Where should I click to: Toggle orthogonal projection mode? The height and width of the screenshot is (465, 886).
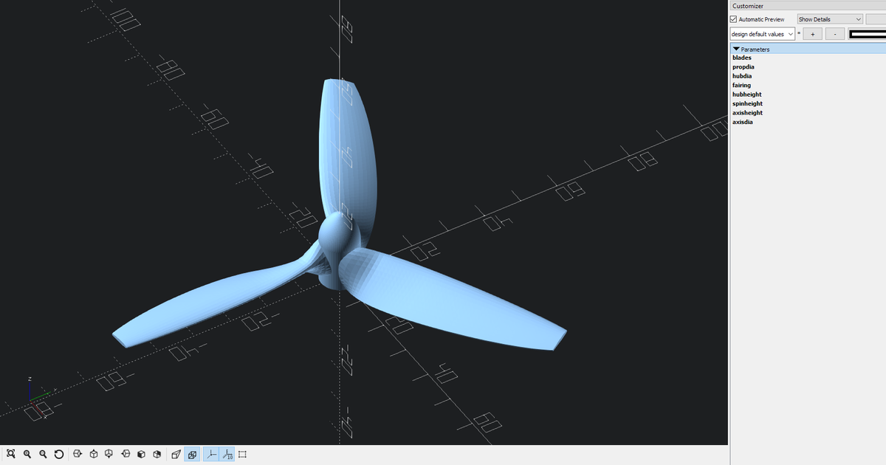tap(193, 454)
